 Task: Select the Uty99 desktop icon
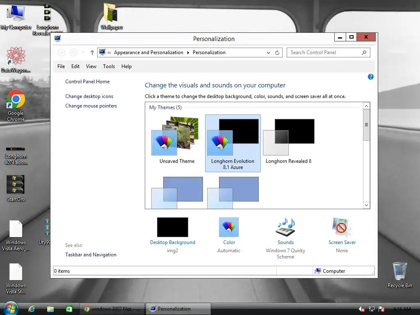click(x=44, y=233)
